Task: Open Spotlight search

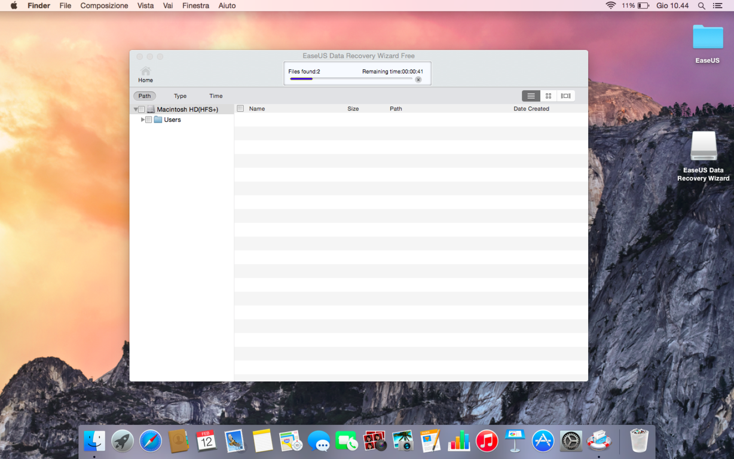Action: pos(702,5)
